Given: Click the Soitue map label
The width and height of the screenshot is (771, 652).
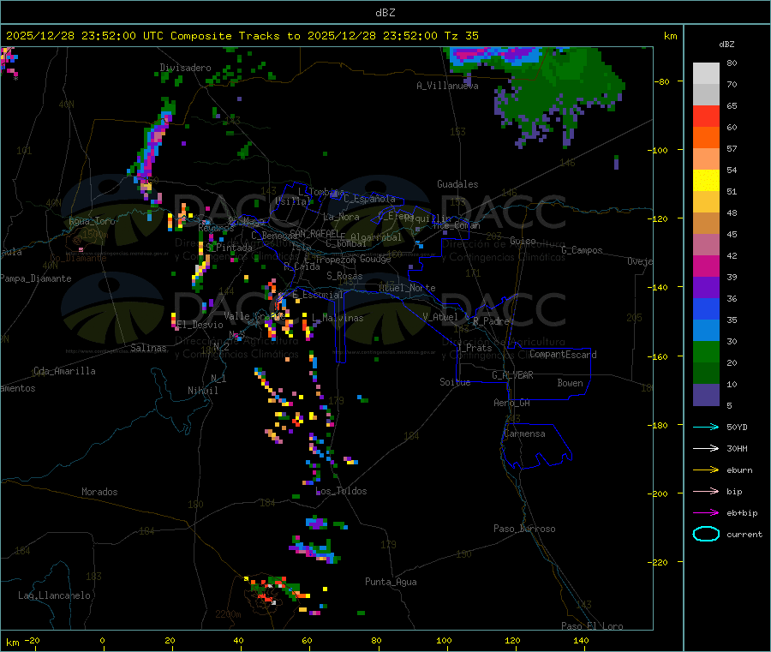Looking at the screenshot, I should 455,382.
